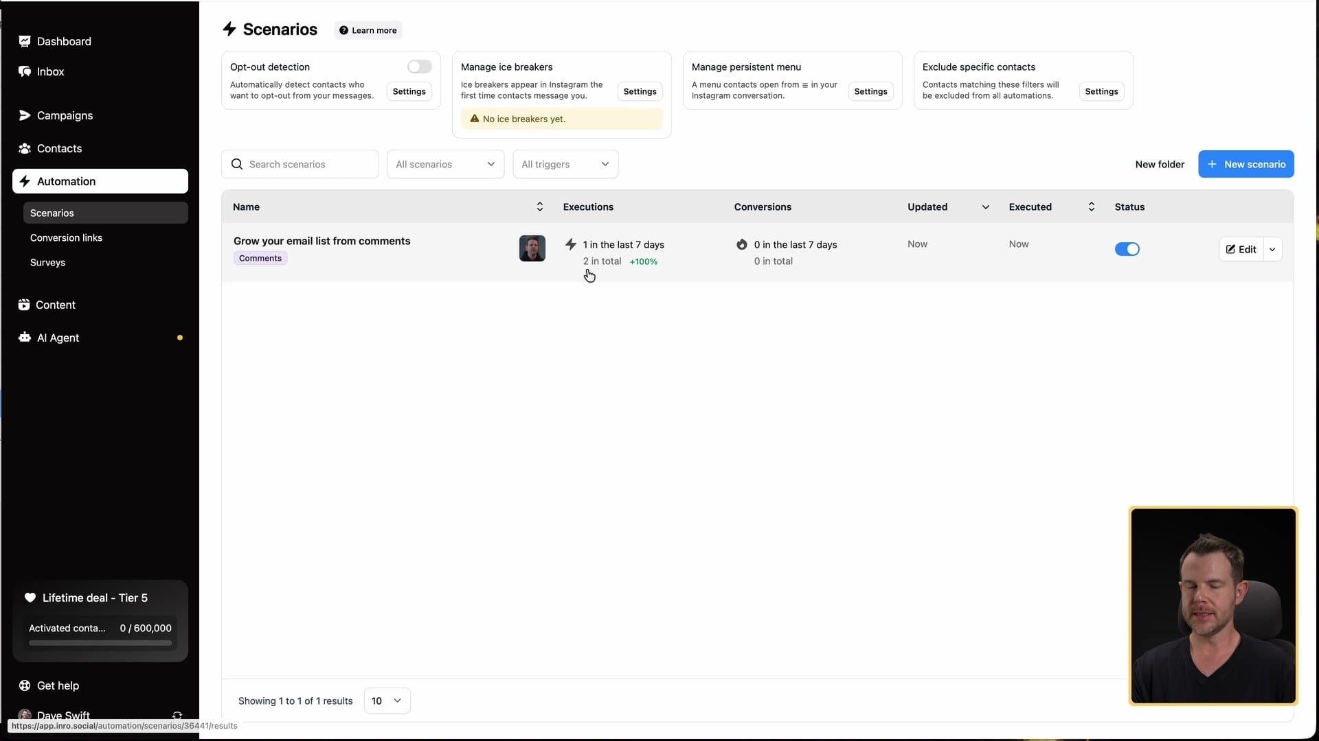
Task: Click the Inbox chat bubble icon
Action: point(25,71)
